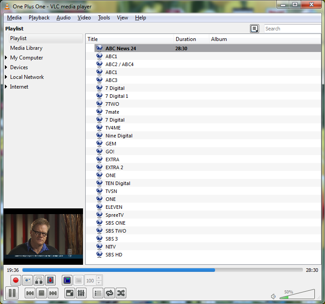Click the GEM channel icon
325x304 pixels.
click(99, 144)
